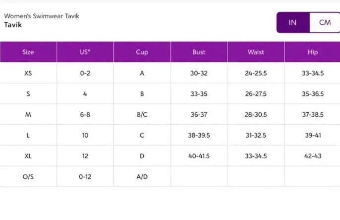Click the Cup column header

pyautogui.click(x=142, y=52)
